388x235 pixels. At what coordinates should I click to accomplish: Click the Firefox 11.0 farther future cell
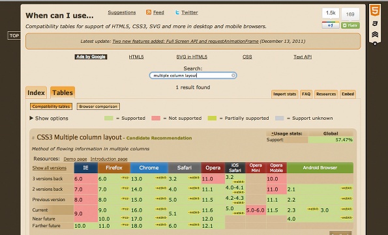click(114, 226)
